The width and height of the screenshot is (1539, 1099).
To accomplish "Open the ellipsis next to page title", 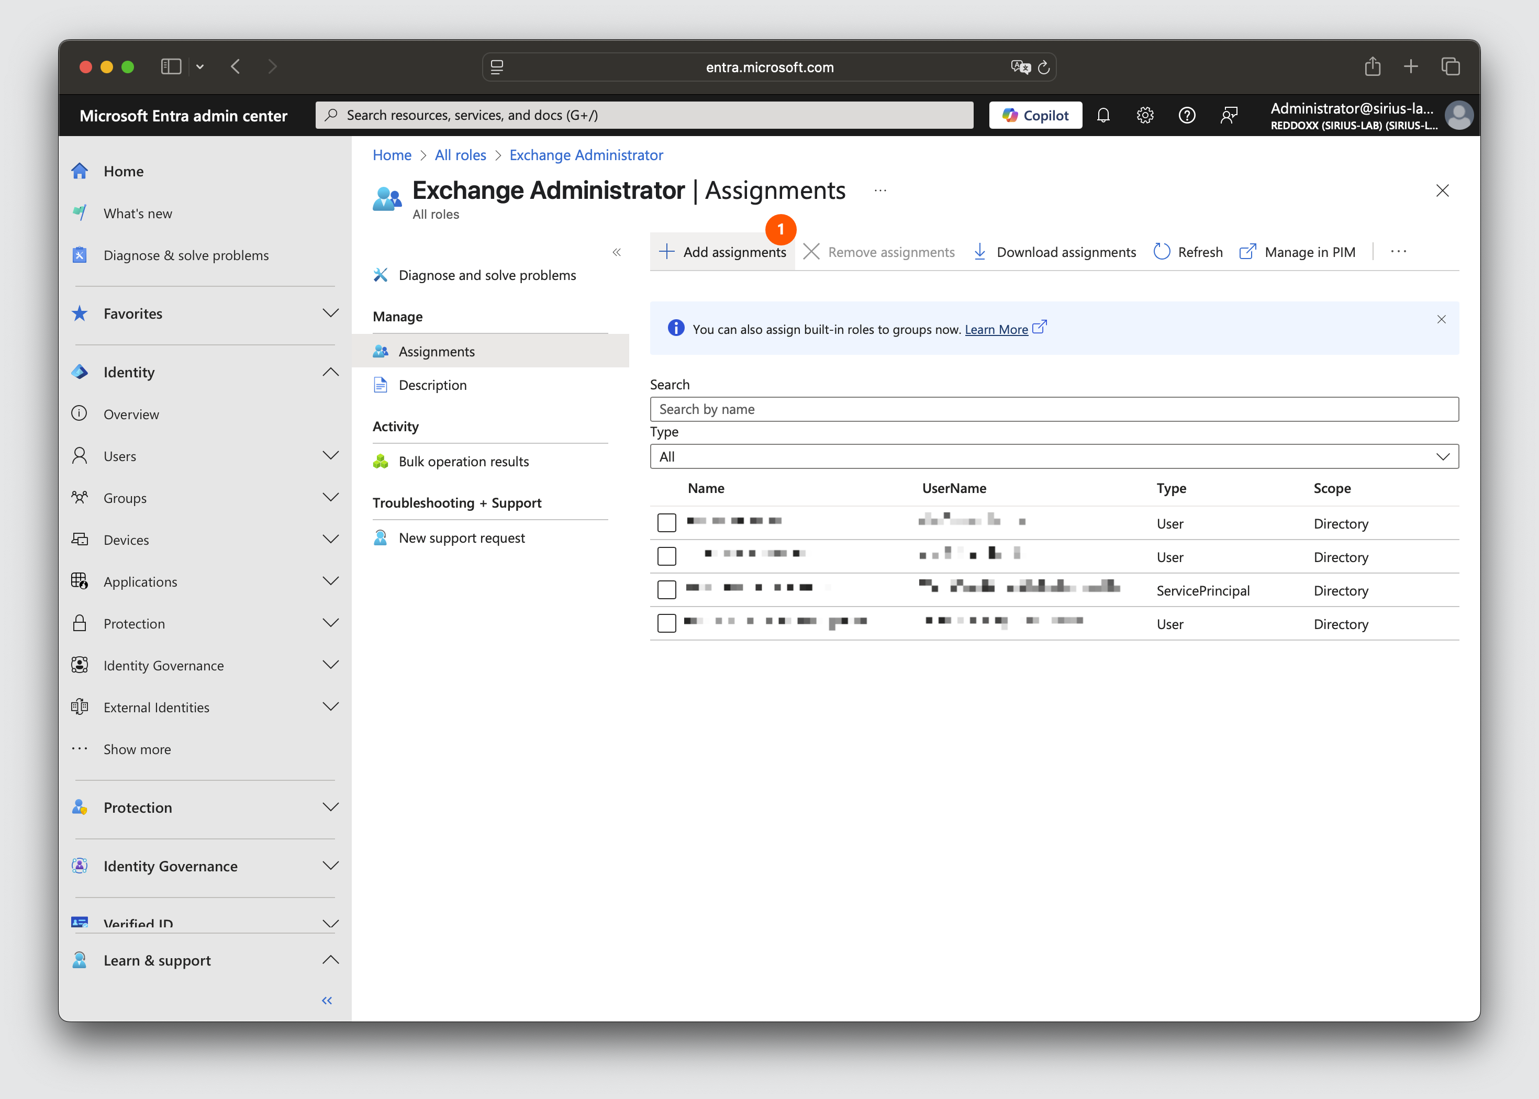I will click(880, 191).
